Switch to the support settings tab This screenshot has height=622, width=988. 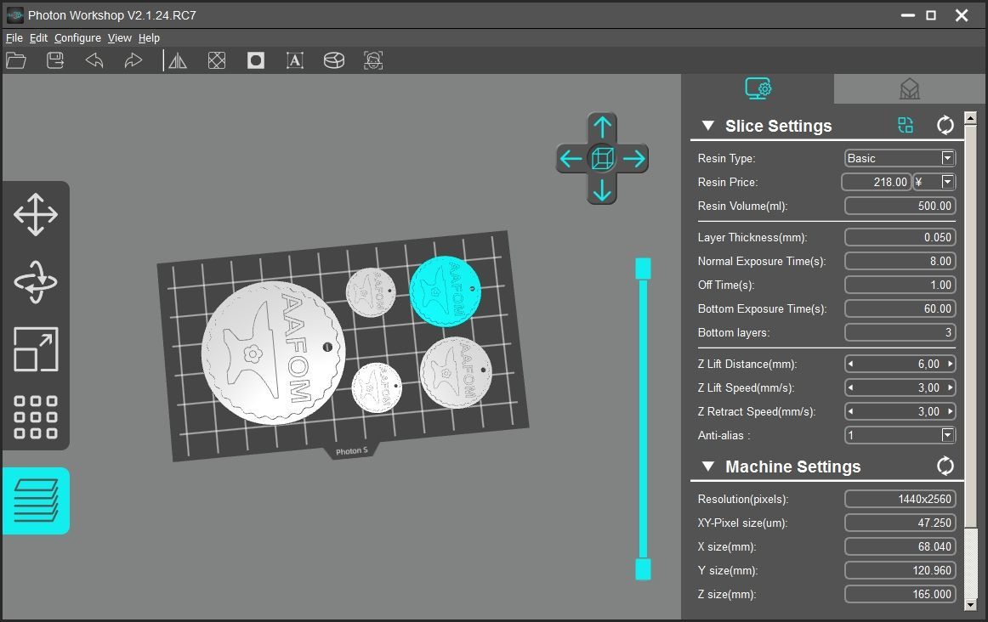[909, 89]
